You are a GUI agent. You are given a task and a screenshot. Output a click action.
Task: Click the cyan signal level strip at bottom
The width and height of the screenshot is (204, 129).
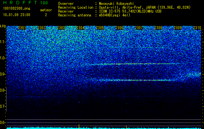point(104,128)
